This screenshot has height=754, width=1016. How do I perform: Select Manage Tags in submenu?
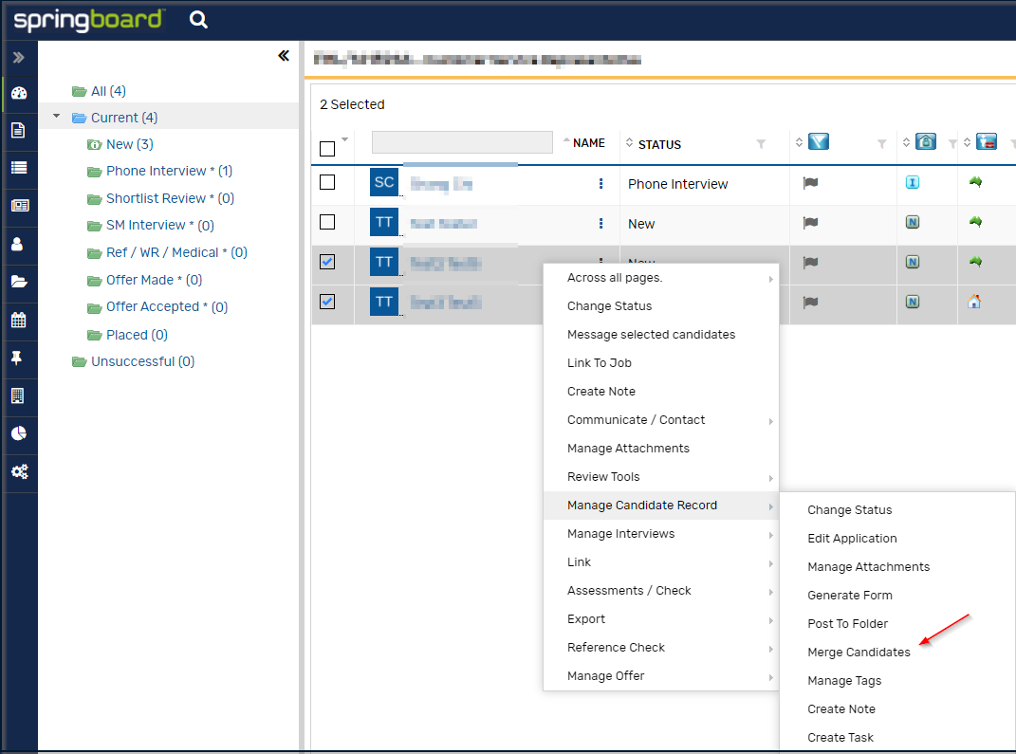(x=844, y=681)
